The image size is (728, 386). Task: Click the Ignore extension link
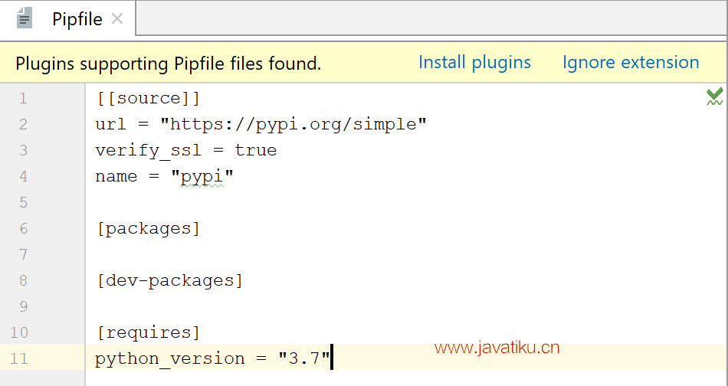coord(631,63)
